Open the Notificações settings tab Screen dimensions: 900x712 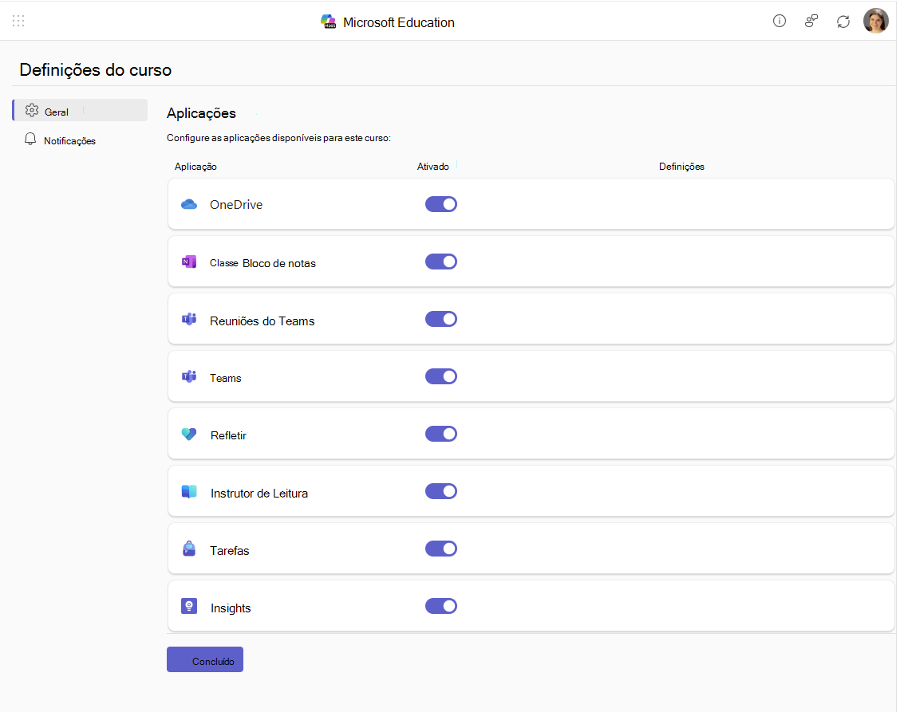[x=80, y=140]
